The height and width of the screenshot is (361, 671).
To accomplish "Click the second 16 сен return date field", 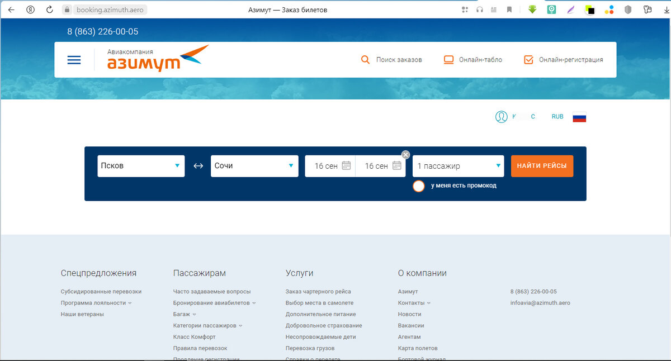I will (380, 166).
